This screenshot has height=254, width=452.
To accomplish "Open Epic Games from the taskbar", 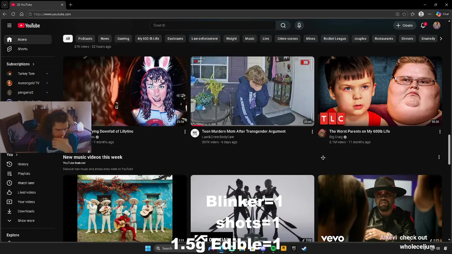I will coord(294,248).
